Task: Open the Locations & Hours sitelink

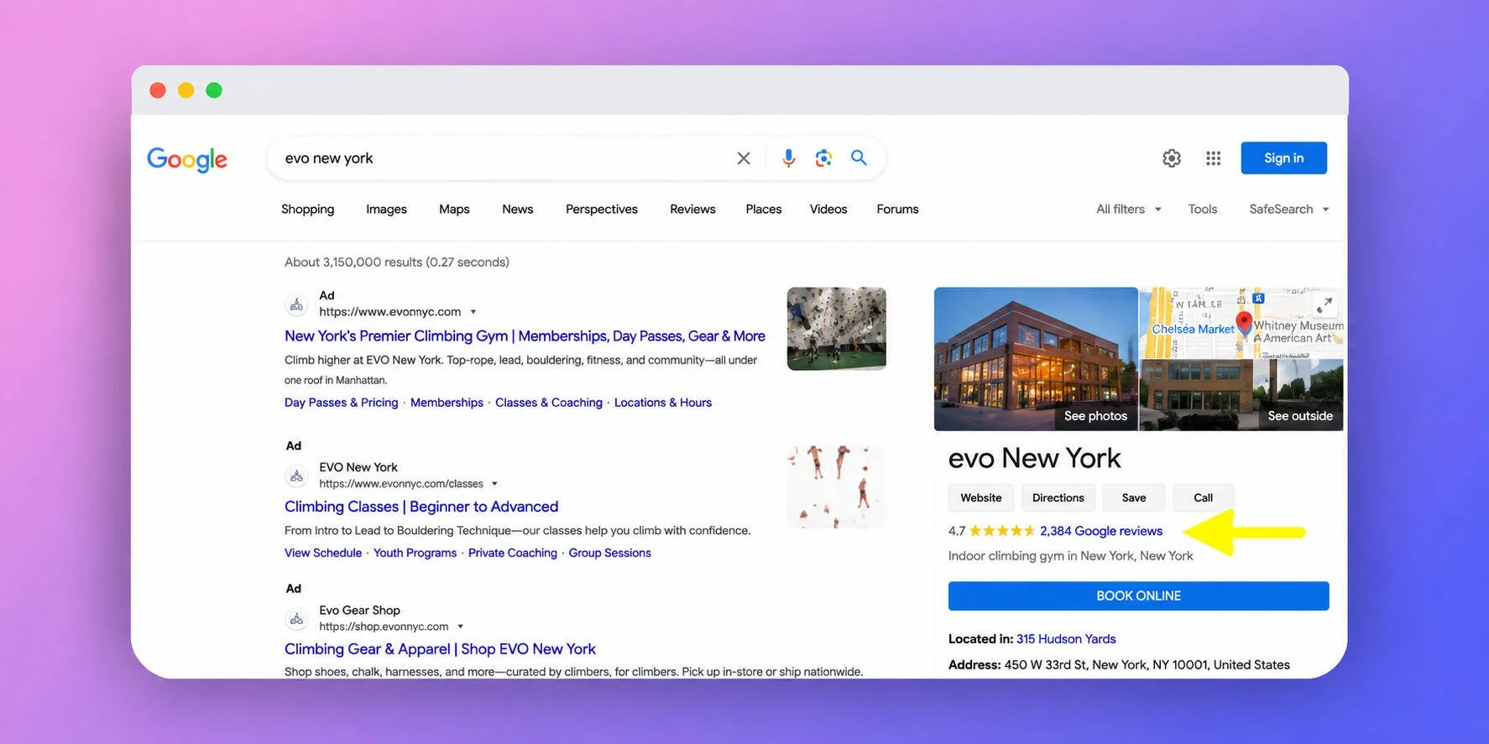Action: [x=663, y=403]
